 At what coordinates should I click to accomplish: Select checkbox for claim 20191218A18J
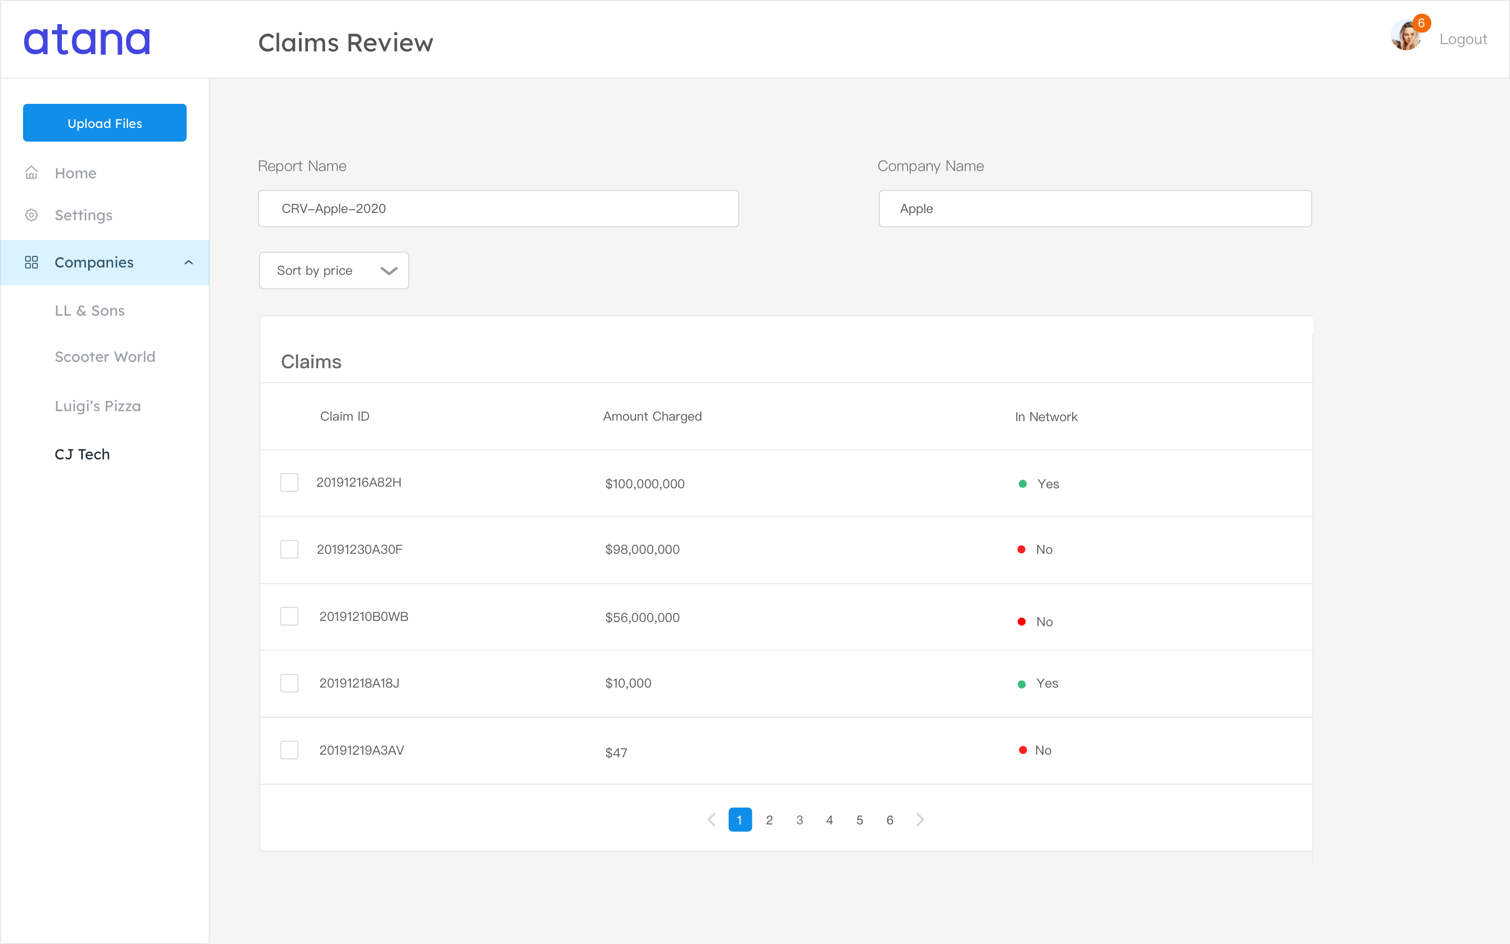click(289, 683)
